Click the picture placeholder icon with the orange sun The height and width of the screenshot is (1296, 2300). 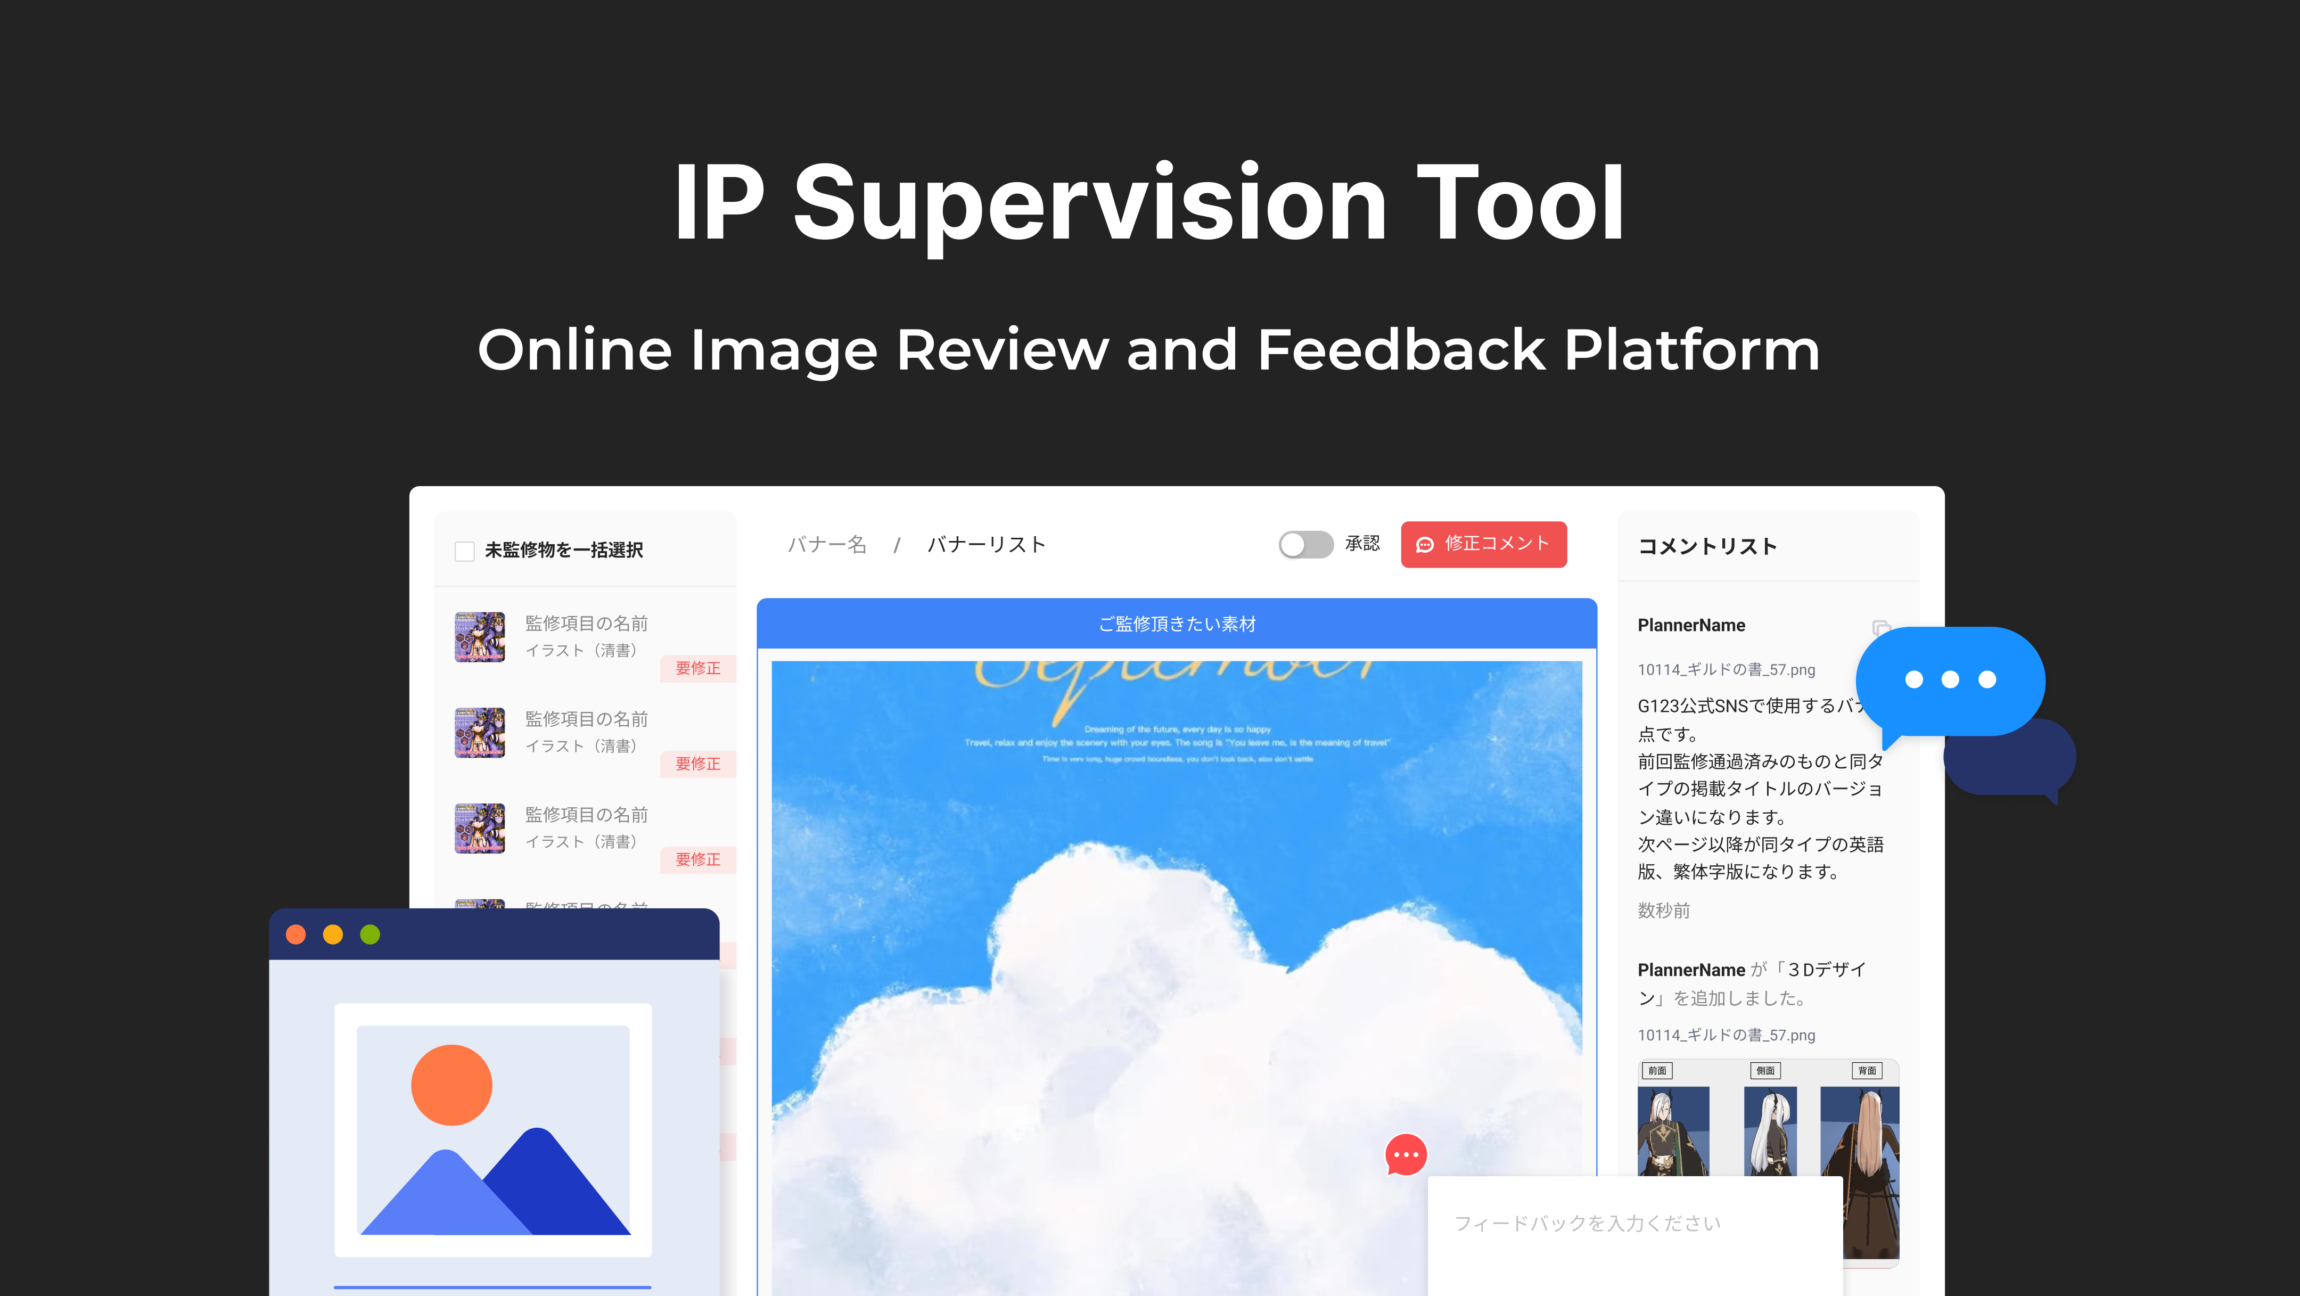click(493, 1129)
